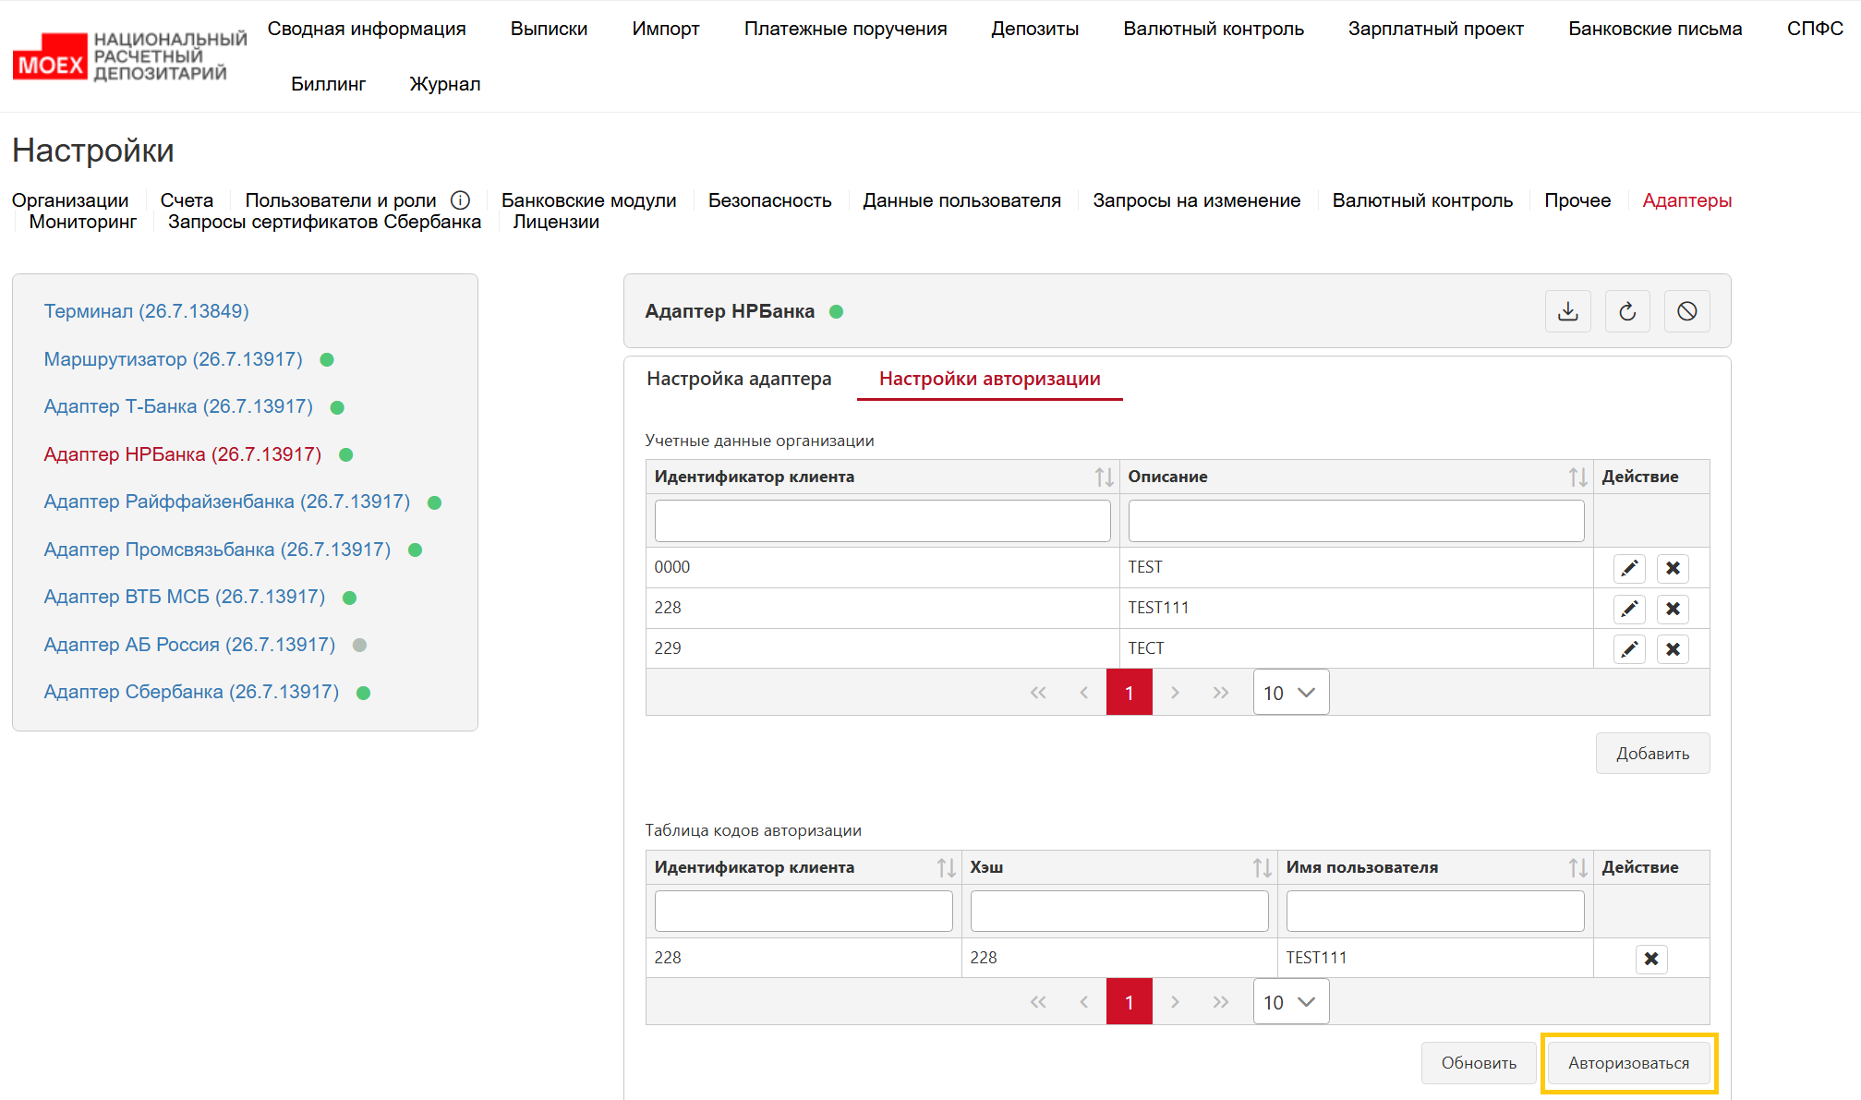Edit the 0000 TEST client record
Viewport: 1861px width, 1100px height.
tap(1629, 568)
